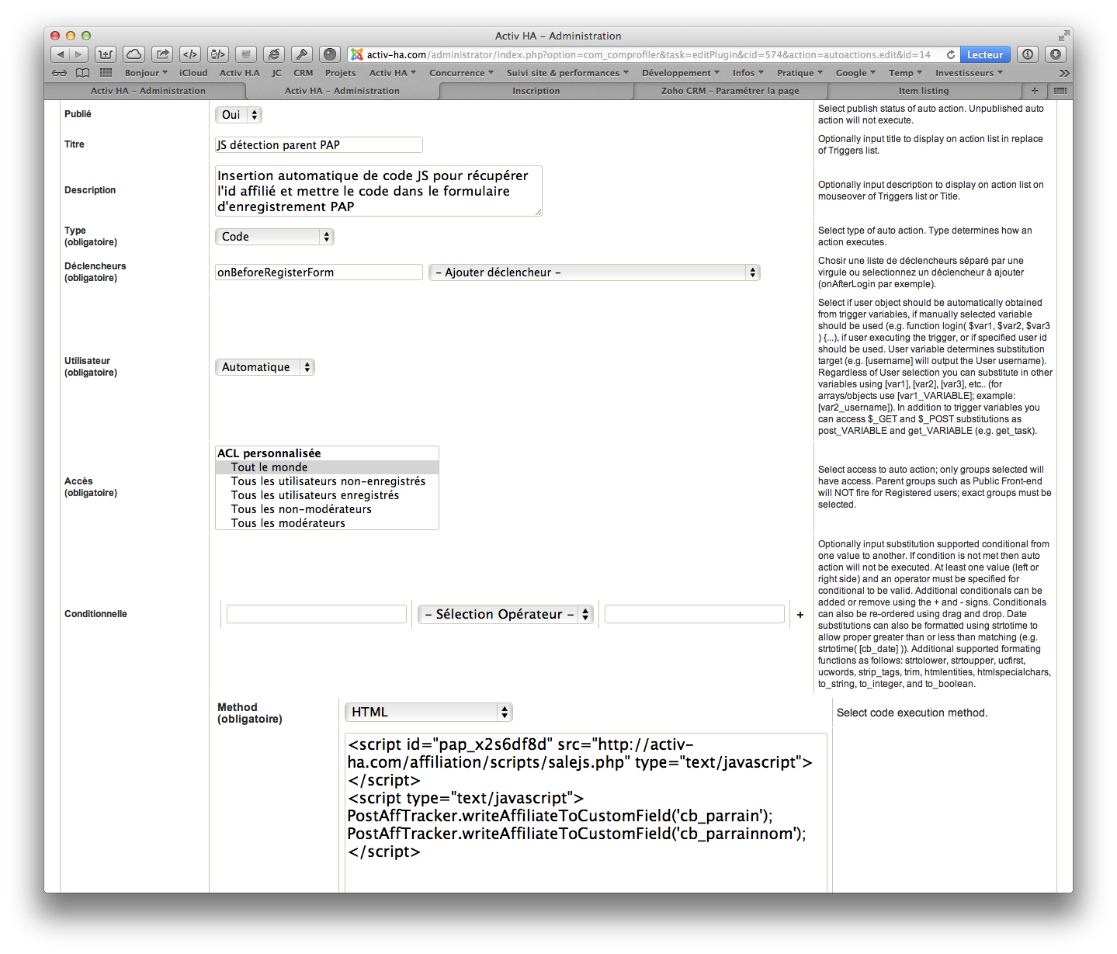The width and height of the screenshot is (1117, 954).
Task: Switch to the Item listing tab
Action: pyautogui.click(x=924, y=91)
